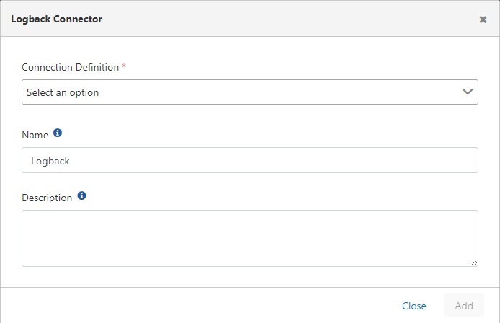Click the red required asterisk
The width and height of the screenshot is (500, 323).
tap(123, 67)
